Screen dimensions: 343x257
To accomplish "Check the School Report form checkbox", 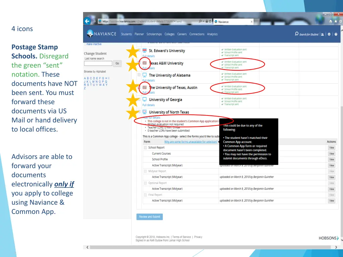I will 145,148.
